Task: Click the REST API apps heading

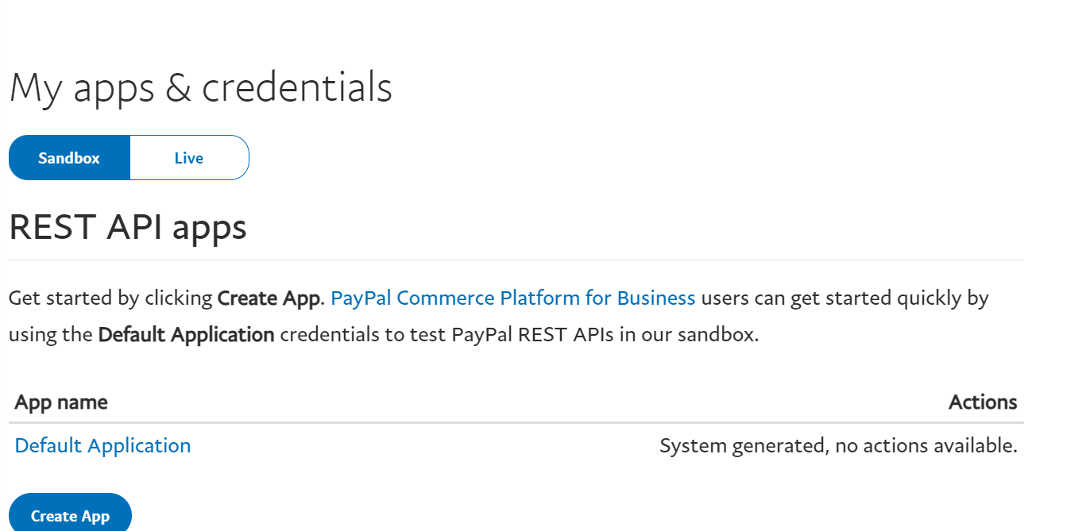Action: [128, 227]
